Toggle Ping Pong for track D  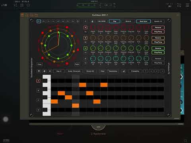(x=158, y=63)
